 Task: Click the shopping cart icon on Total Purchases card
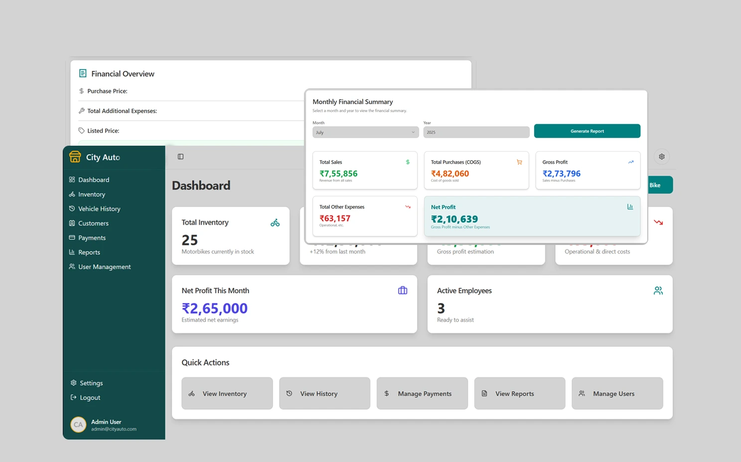click(519, 162)
